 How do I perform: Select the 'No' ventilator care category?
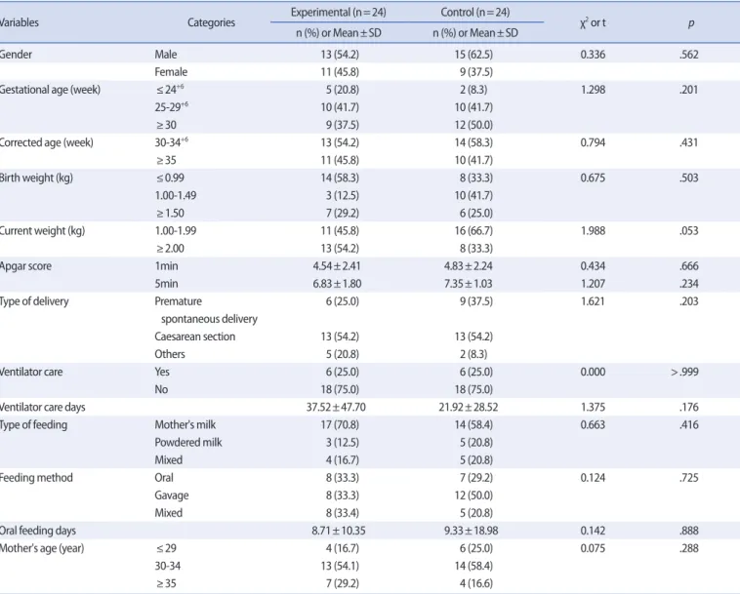[161, 389]
